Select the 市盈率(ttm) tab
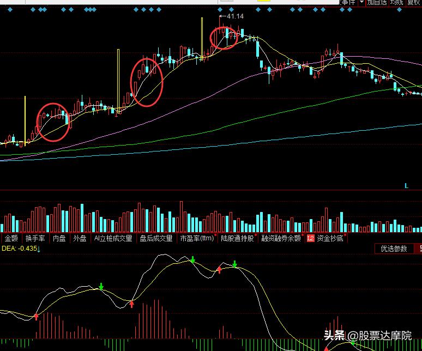The width and height of the screenshot is (422, 351). 197,238
